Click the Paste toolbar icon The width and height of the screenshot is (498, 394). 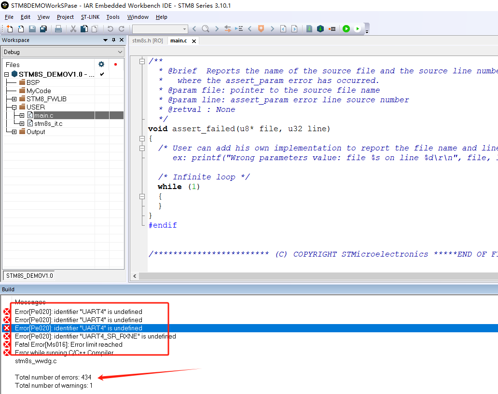point(95,29)
